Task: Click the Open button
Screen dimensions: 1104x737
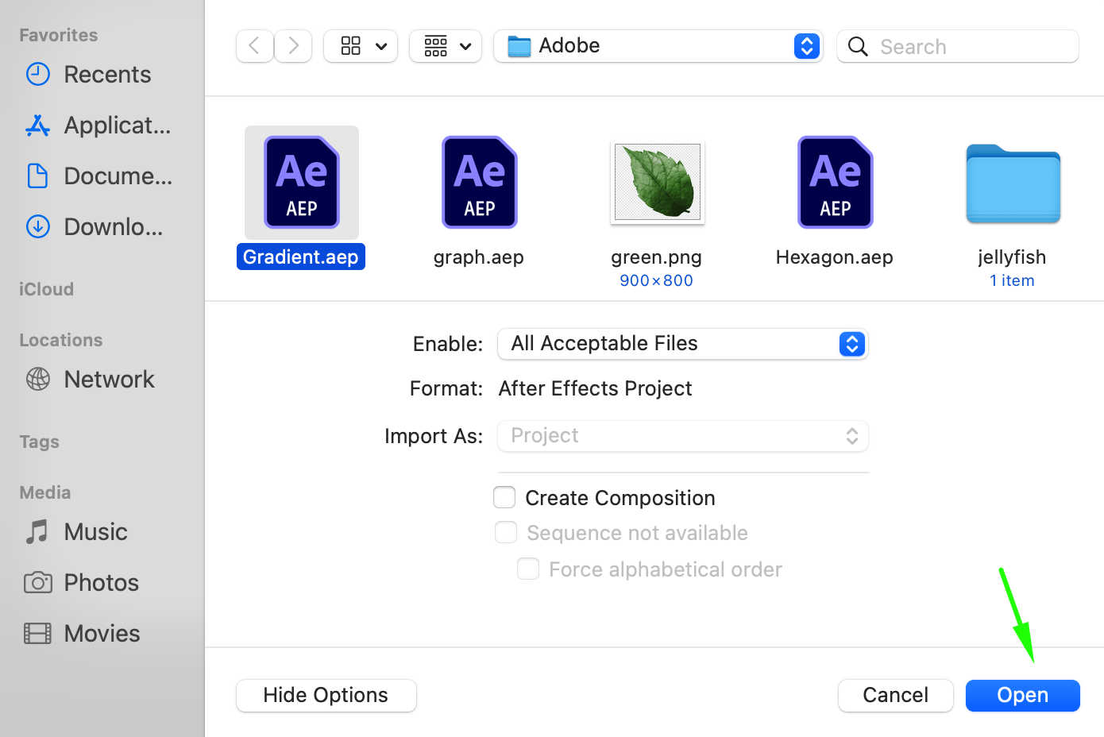Action: (1022, 696)
